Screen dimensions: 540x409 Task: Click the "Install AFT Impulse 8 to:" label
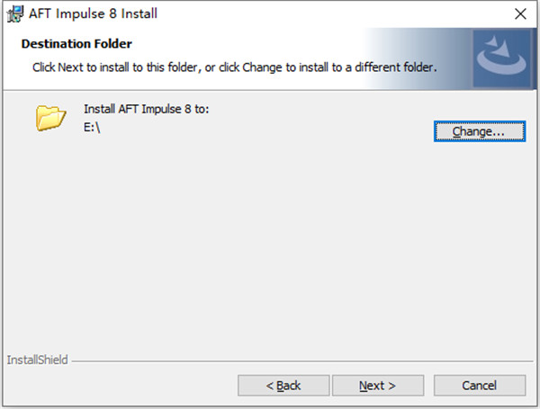pos(146,109)
